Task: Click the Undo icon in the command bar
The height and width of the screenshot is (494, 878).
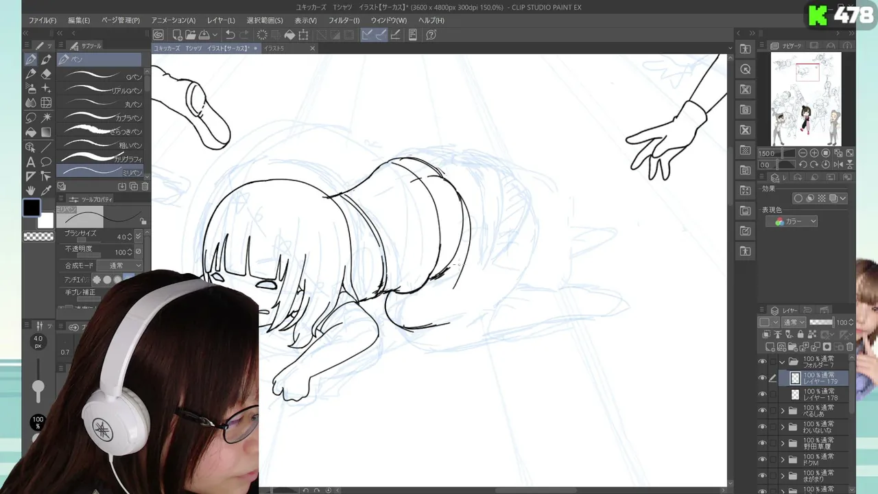Action: click(230, 34)
